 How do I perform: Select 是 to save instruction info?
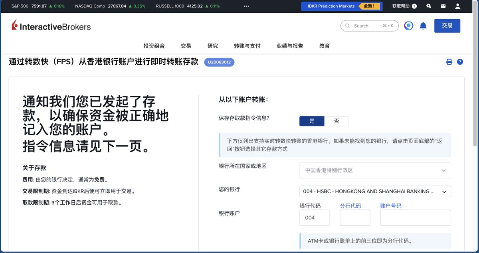[x=312, y=121]
